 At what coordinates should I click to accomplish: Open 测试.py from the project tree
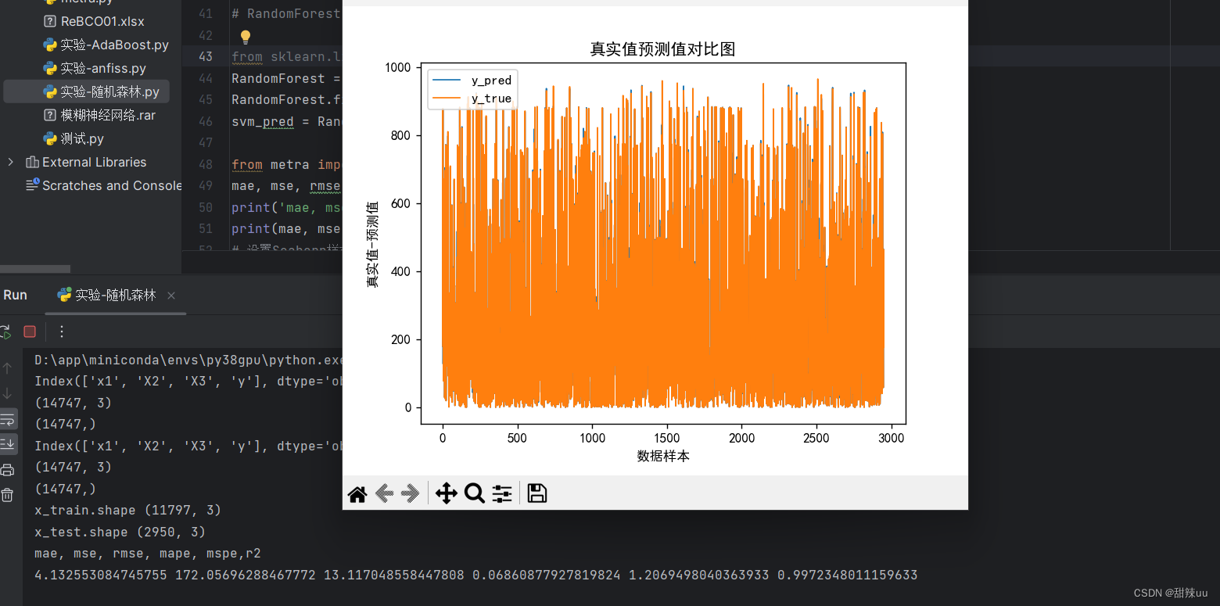[x=82, y=138]
